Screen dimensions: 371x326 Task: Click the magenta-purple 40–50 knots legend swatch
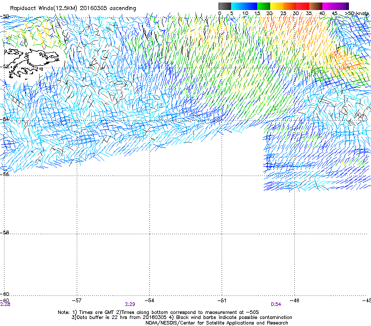[335, 6]
